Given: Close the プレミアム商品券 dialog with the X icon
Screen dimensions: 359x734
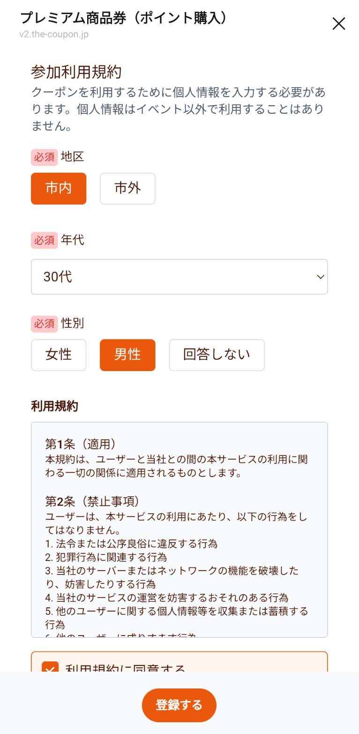Looking at the screenshot, I should [x=338, y=23].
